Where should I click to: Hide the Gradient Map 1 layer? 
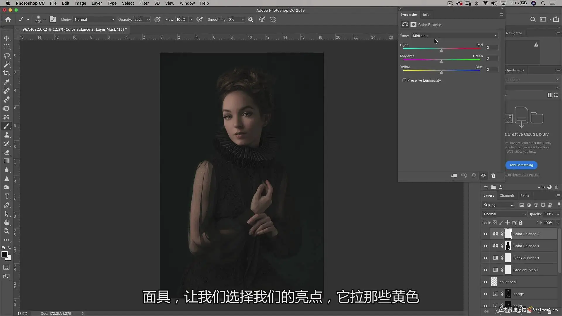point(485,270)
